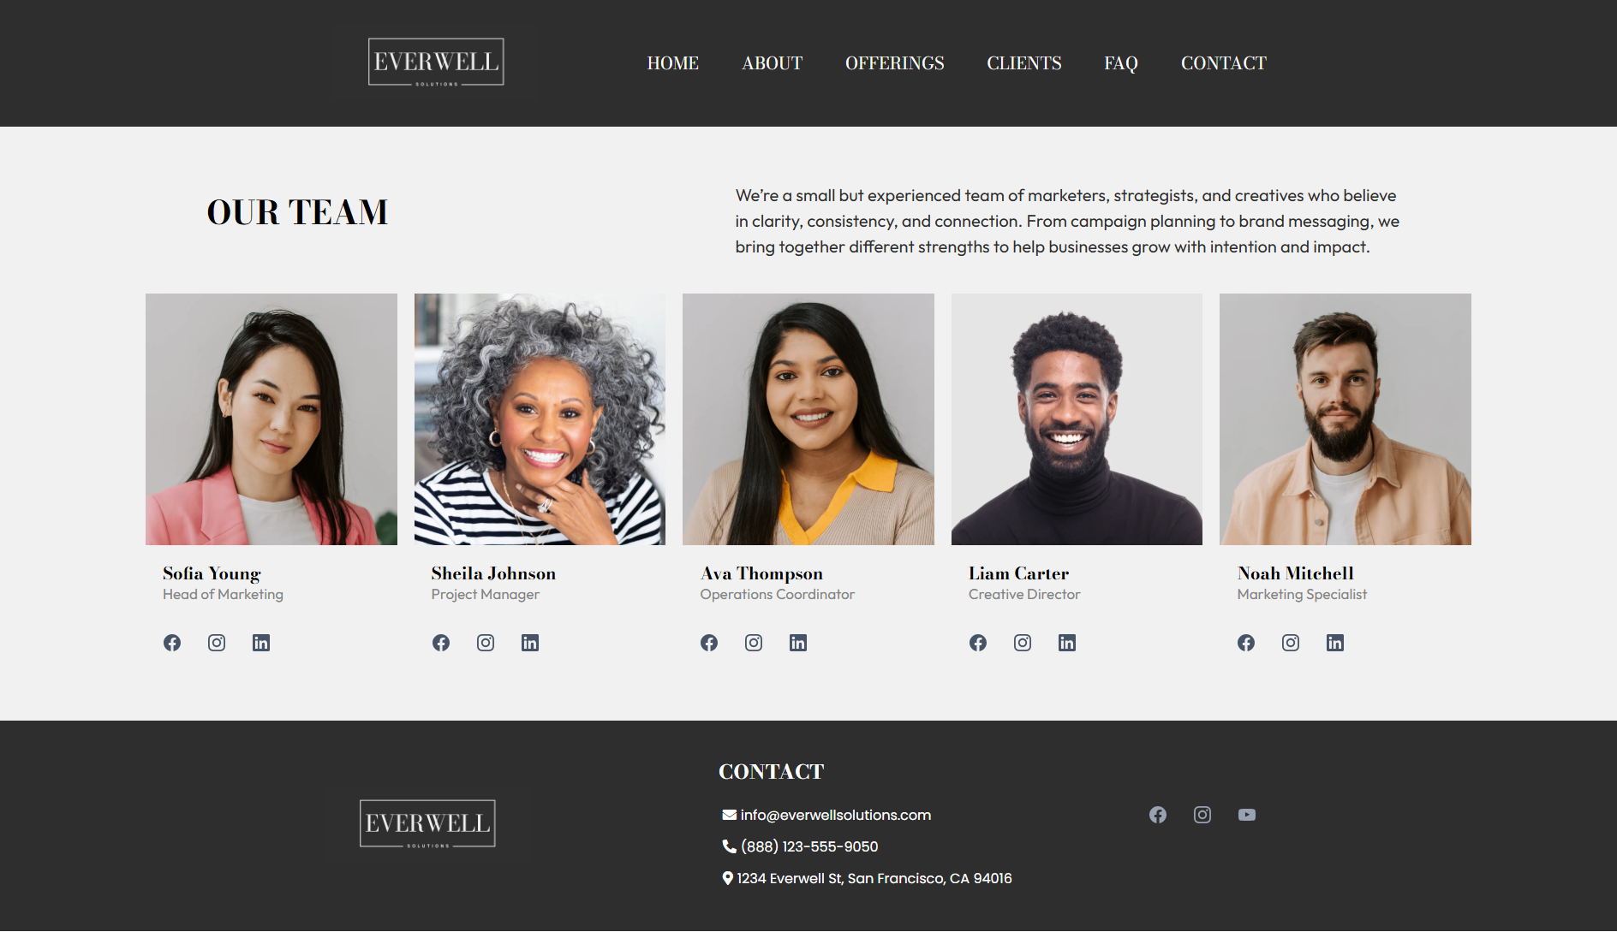
Task: Go to the HOME menu item
Action: pyautogui.click(x=673, y=63)
